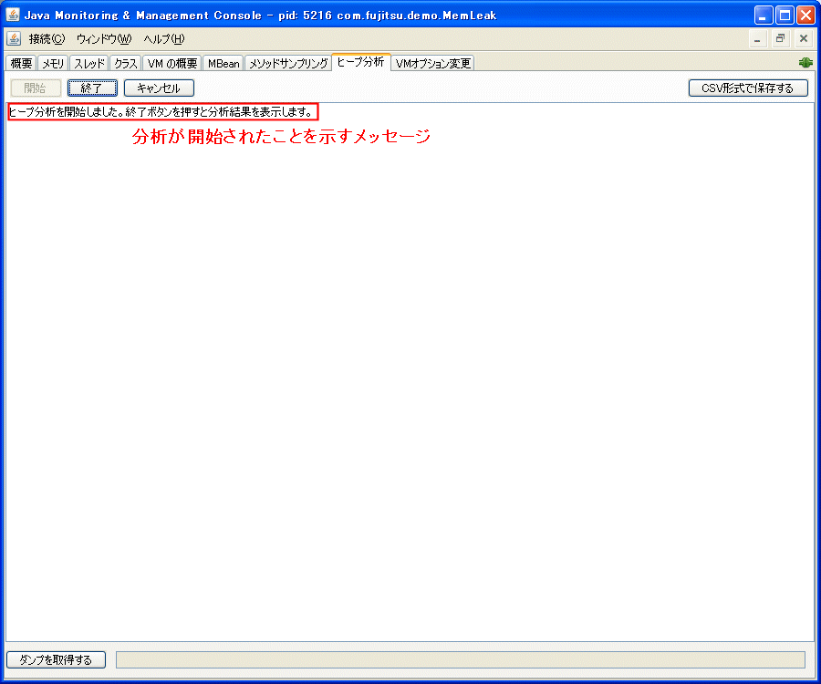Viewport: 821px width, 684px height.
Task: Open the ウィンドウ(W) menu
Action: click(x=104, y=38)
